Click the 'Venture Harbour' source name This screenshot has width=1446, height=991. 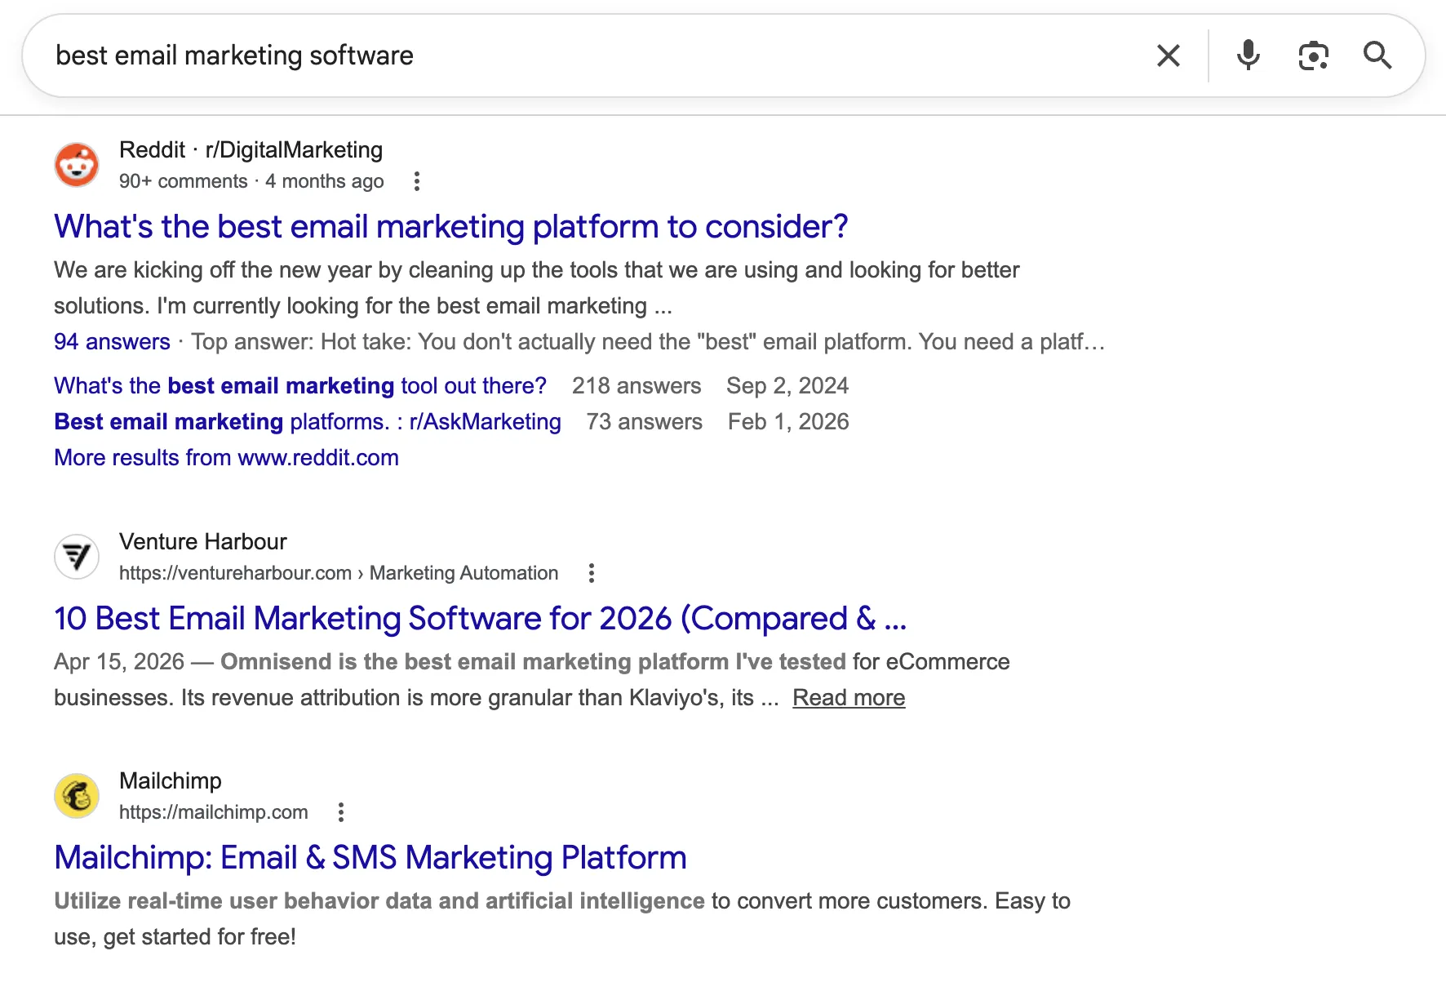tap(203, 542)
